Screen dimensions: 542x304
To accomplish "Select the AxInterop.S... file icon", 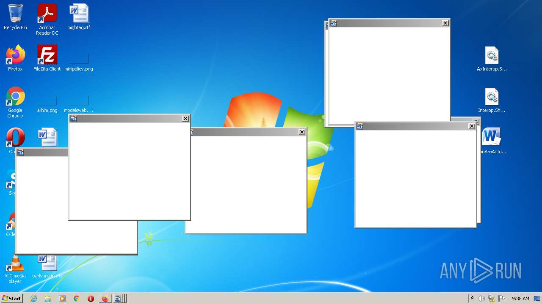I will point(492,58).
